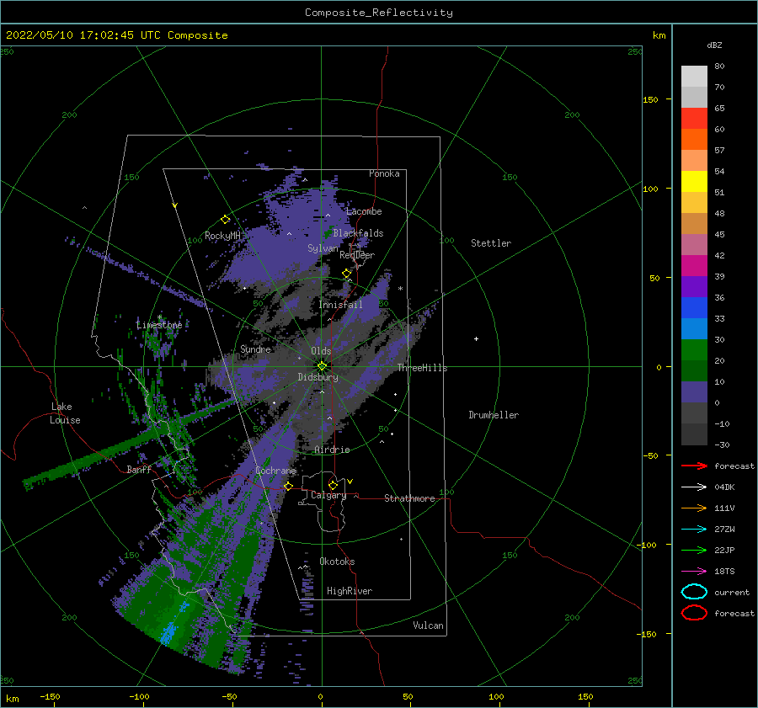Viewport: 758px width, 708px height.
Task: Click the Stettler town label
Action: [x=491, y=243]
